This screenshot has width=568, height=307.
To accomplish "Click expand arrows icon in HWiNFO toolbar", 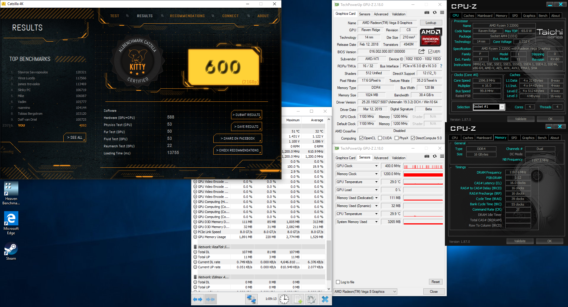I will [x=198, y=299].
